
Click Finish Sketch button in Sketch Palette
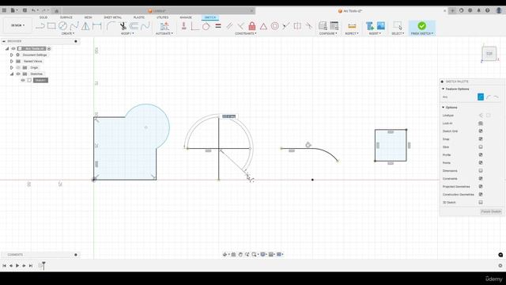click(x=491, y=211)
